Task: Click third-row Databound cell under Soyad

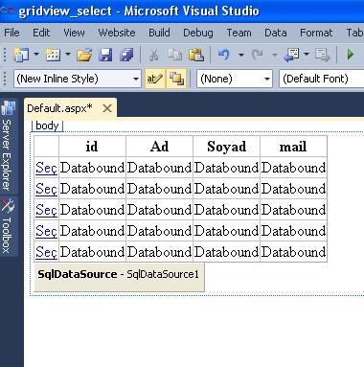Action: (x=226, y=210)
